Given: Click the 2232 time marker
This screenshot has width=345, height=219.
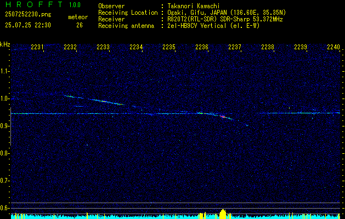Looking at the screenshot, I should [x=70, y=47].
